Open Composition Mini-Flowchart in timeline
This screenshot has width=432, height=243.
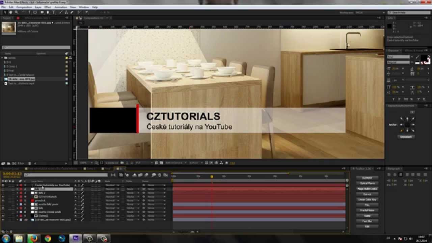[x=113, y=175]
